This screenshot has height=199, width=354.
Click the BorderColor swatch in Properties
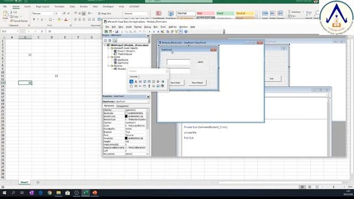coord(126,117)
